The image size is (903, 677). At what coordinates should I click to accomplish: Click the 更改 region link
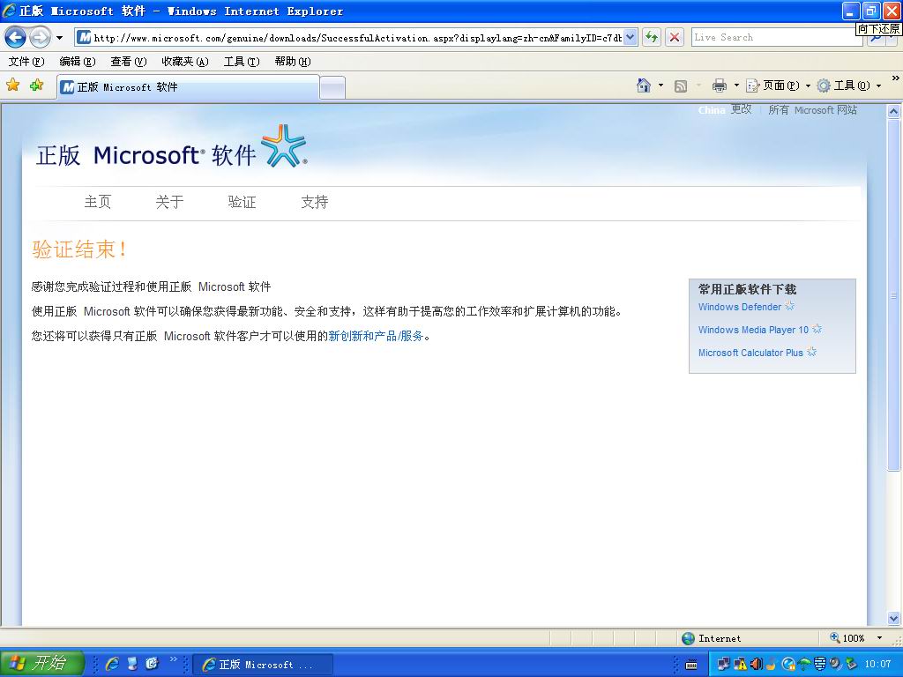pyautogui.click(x=741, y=109)
